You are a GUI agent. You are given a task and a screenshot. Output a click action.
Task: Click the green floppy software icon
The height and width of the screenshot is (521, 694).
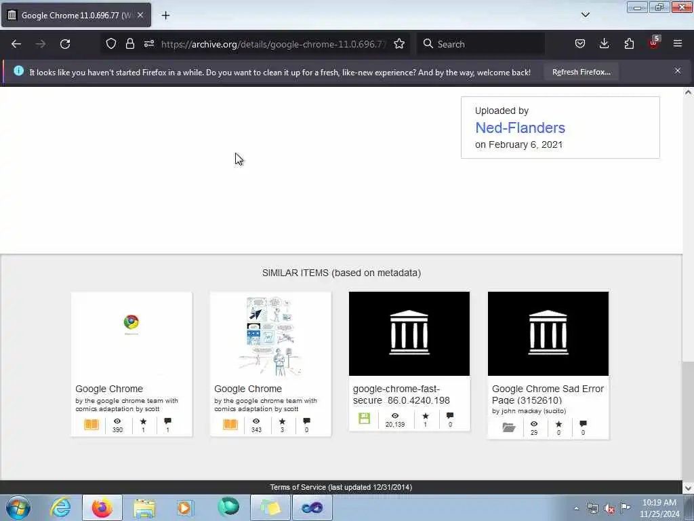pyautogui.click(x=364, y=419)
